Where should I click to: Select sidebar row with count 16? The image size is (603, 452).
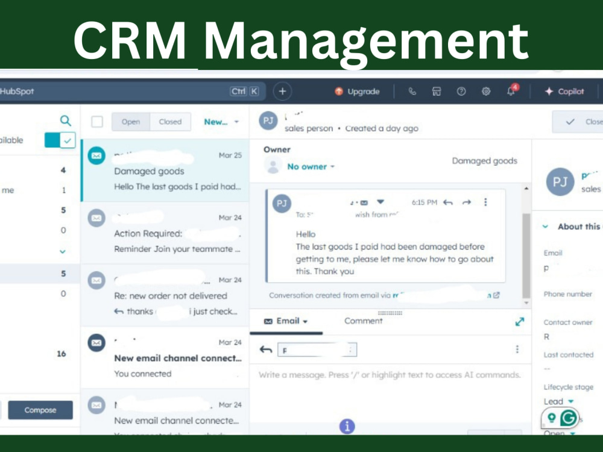pyautogui.click(x=40, y=354)
